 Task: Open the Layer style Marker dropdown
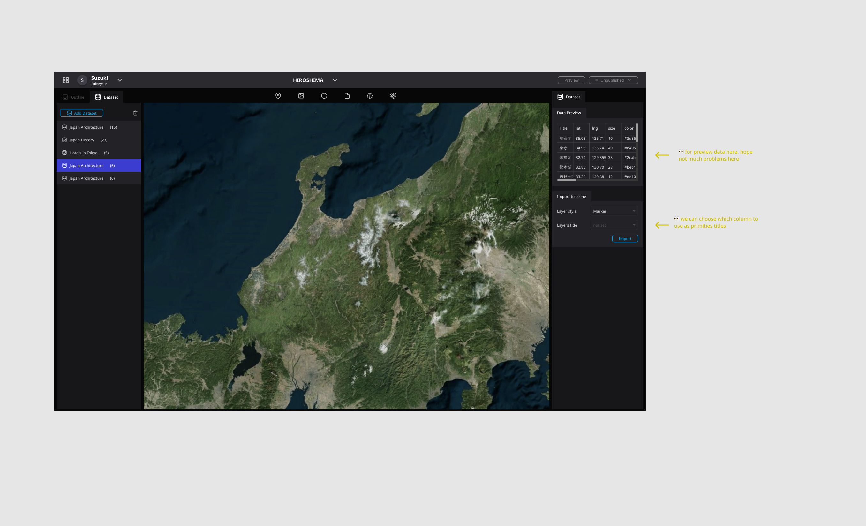coord(614,211)
